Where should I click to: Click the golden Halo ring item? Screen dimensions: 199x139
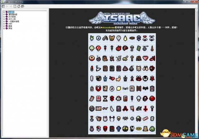point(139,129)
